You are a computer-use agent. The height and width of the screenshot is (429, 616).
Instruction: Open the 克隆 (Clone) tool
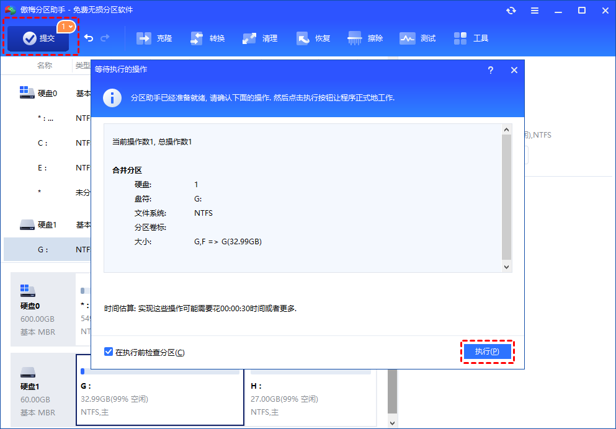(x=154, y=38)
